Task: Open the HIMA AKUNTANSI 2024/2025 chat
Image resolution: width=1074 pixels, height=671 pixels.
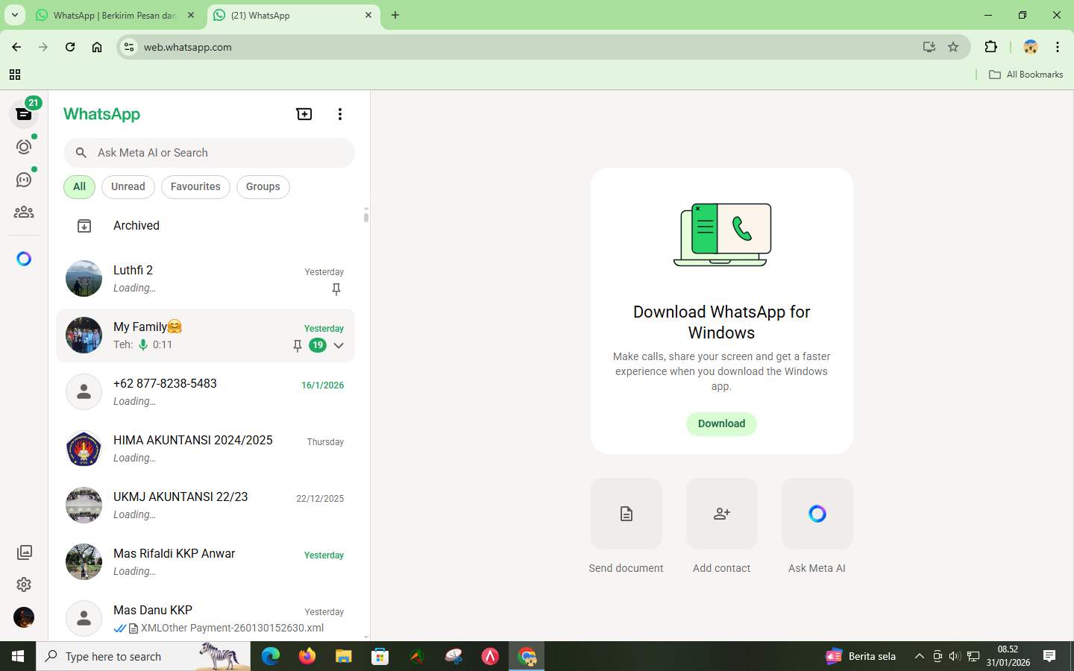Action: pos(205,449)
